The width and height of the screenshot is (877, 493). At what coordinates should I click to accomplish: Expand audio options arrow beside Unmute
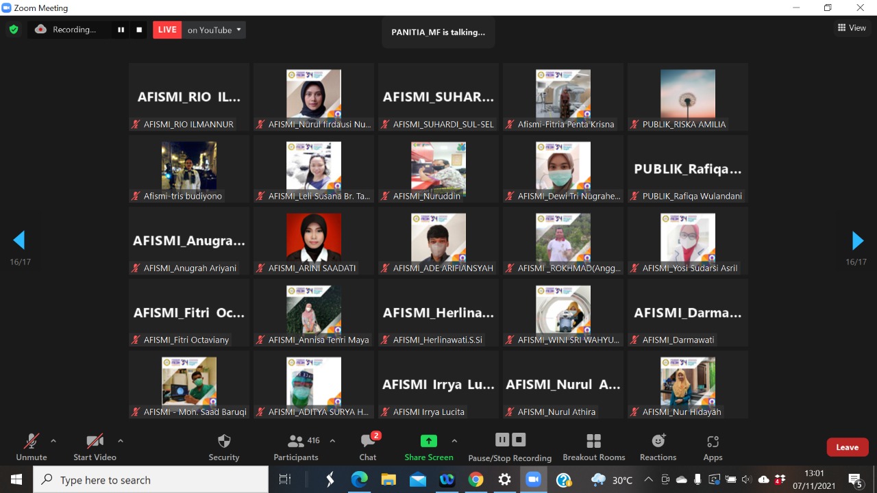53,441
